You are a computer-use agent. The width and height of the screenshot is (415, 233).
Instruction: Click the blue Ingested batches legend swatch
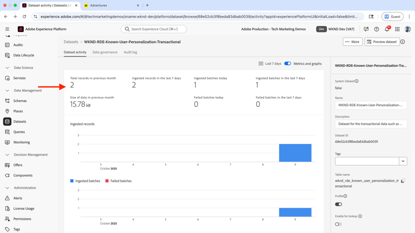tap(72, 181)
